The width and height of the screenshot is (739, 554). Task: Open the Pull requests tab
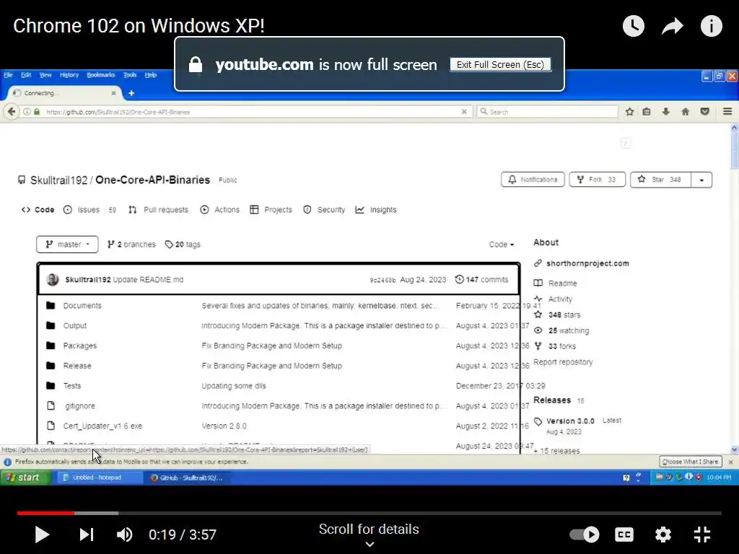coord(158,210)
